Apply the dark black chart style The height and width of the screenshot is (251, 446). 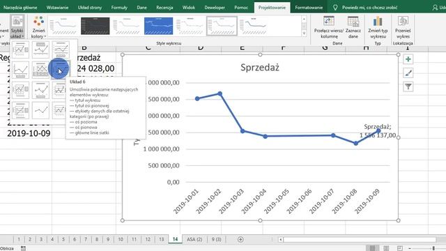(95, 26)
